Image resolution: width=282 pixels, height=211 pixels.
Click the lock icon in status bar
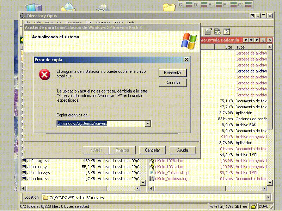(x=253, y=206)
